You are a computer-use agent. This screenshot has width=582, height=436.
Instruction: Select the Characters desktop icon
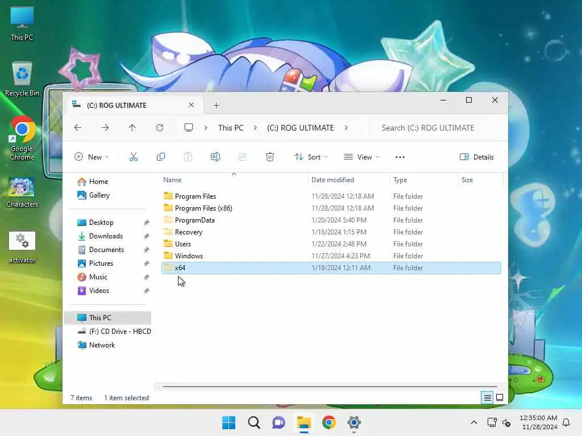[x=22, y=192]
